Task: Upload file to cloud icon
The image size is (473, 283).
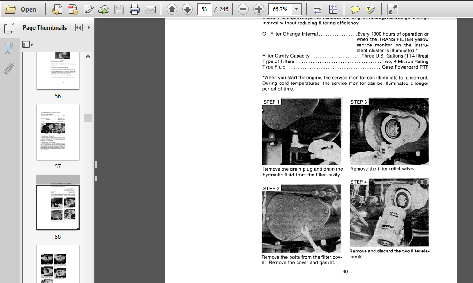Action: (104, 10)
